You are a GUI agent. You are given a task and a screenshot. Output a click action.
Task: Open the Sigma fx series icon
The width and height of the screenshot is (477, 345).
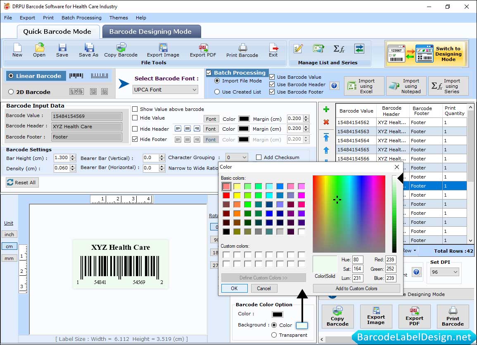339,49
